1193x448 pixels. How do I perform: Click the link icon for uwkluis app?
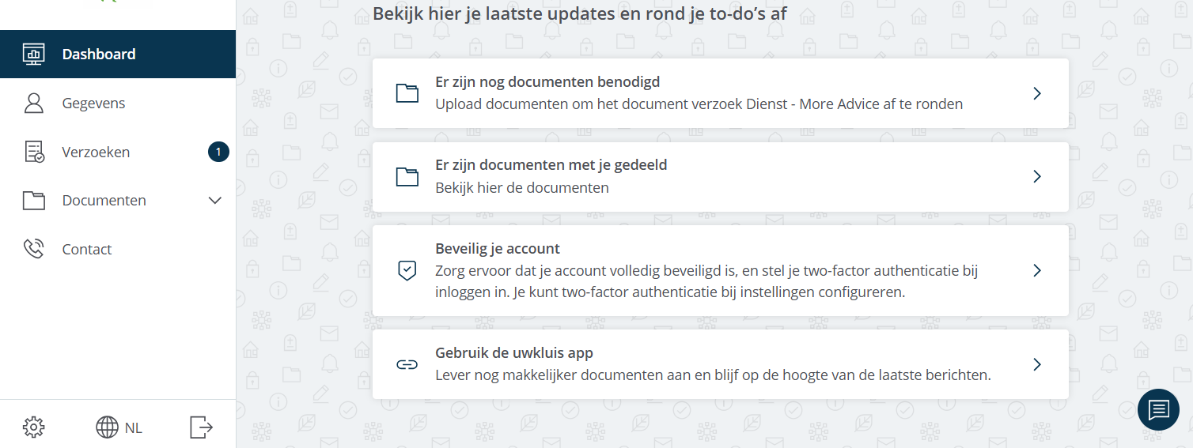[x=407, y=364]
